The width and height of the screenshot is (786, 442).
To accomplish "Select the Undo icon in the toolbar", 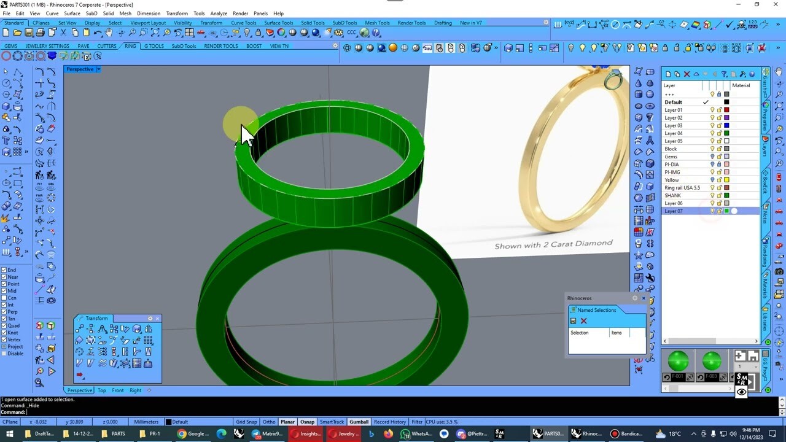I will [x=98, y=33].
